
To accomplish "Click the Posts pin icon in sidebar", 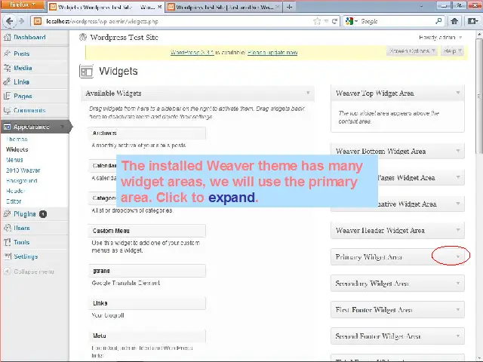I will tap(8, 54).
